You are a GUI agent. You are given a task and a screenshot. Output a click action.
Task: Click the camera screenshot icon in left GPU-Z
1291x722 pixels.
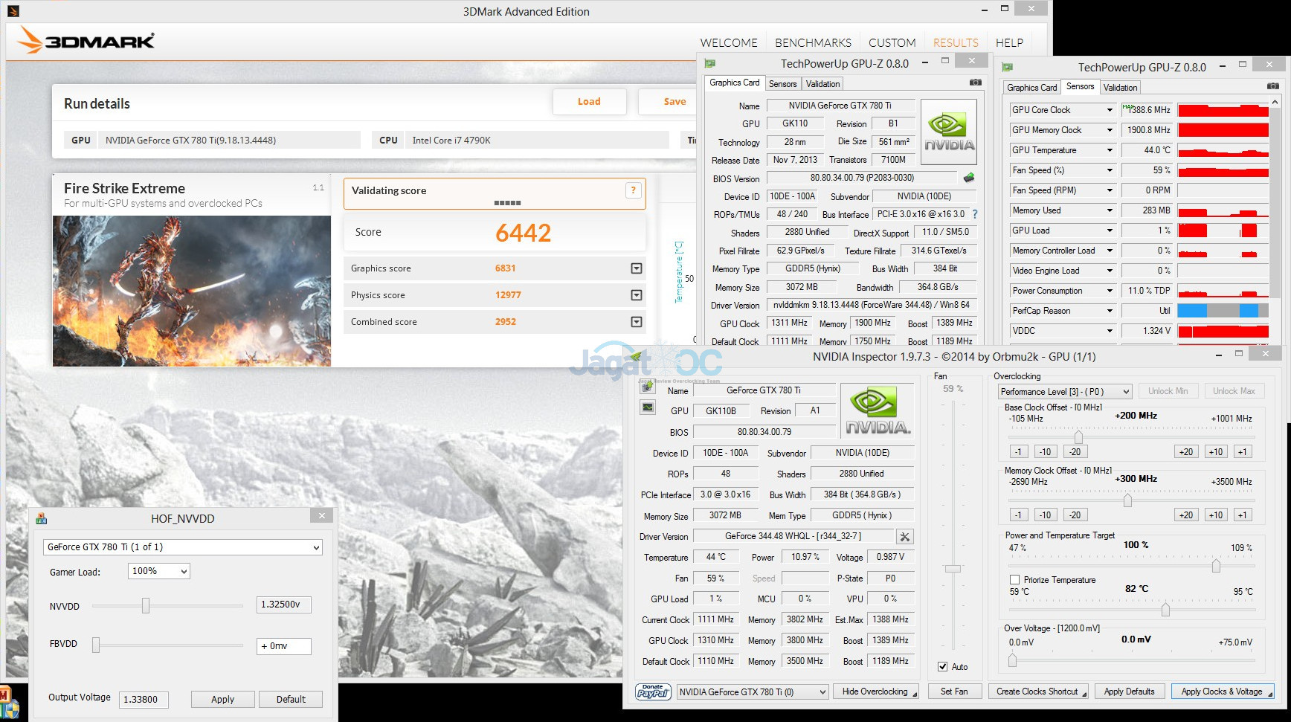click(x=975, y=83)
